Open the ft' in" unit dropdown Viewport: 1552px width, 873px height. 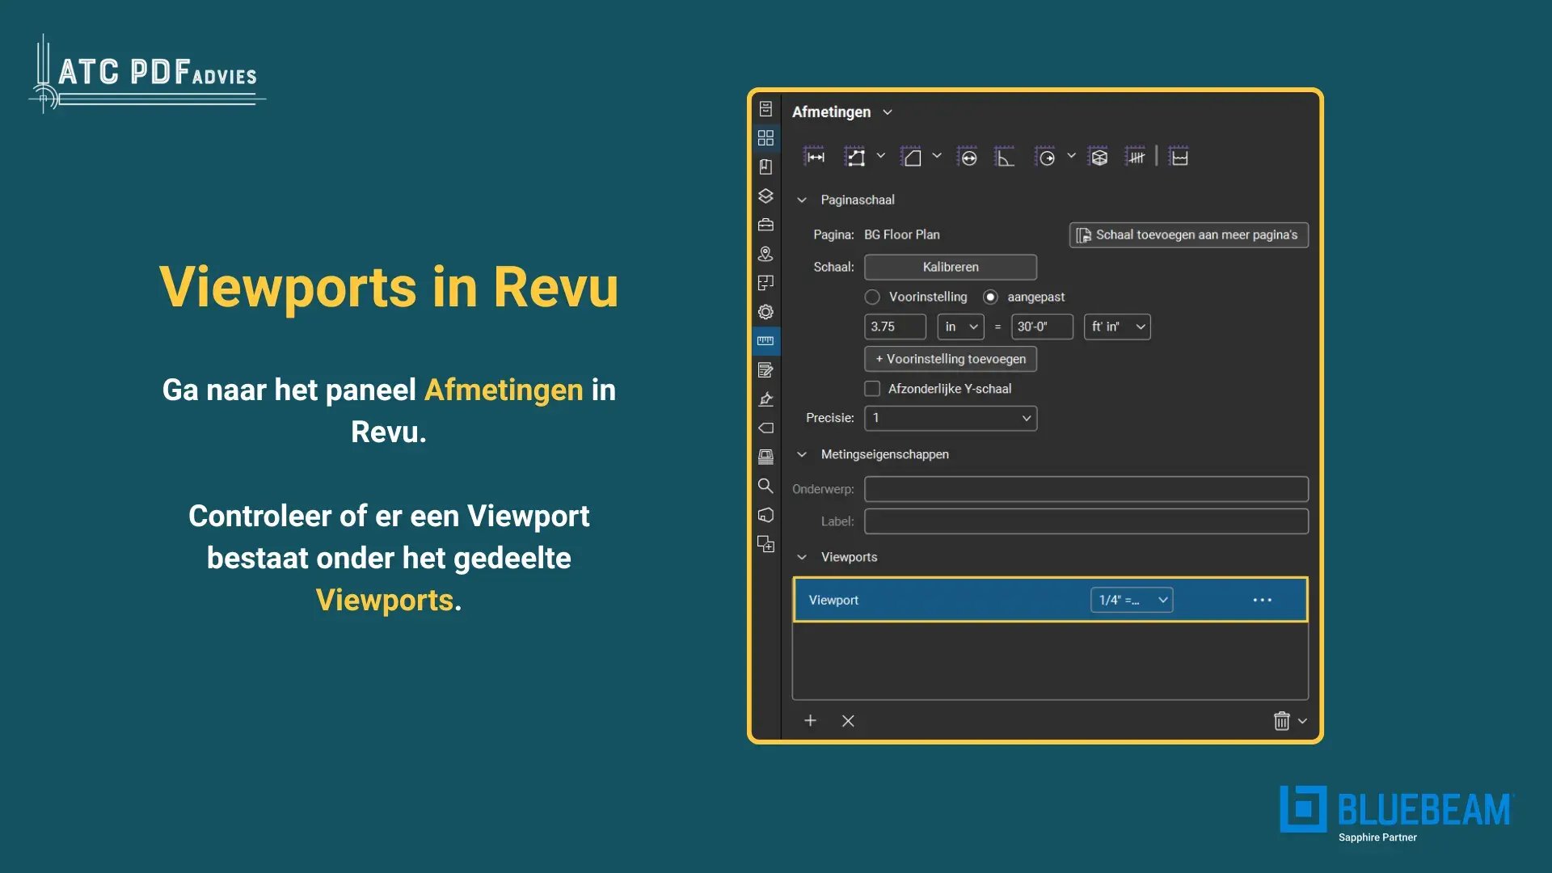tap(1117, 327)
